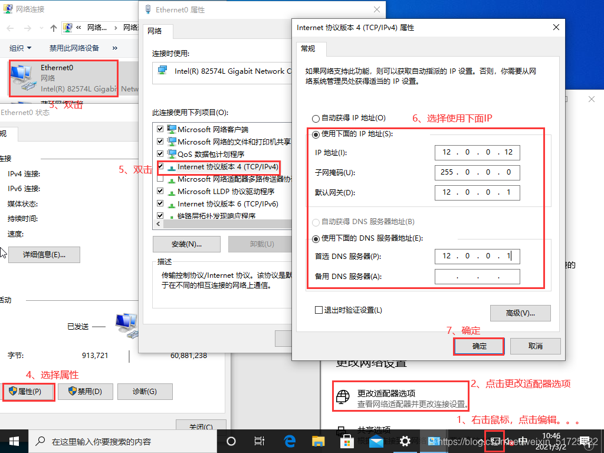Select the Ethernet0 network adapter icon

click(24, 78)
